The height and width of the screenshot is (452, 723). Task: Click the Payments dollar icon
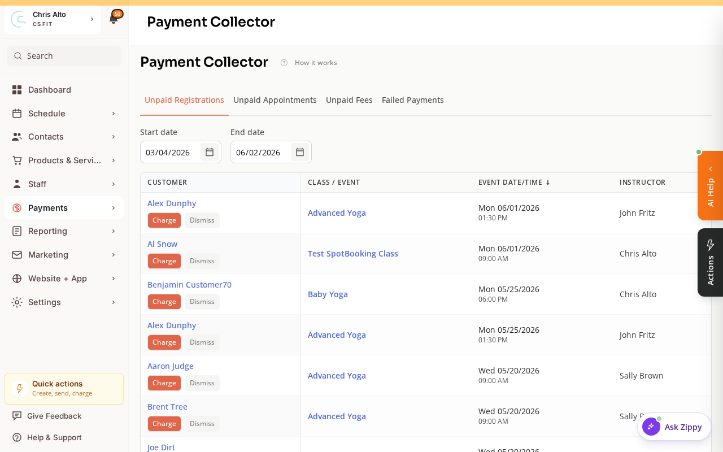[x=17, y=208]
